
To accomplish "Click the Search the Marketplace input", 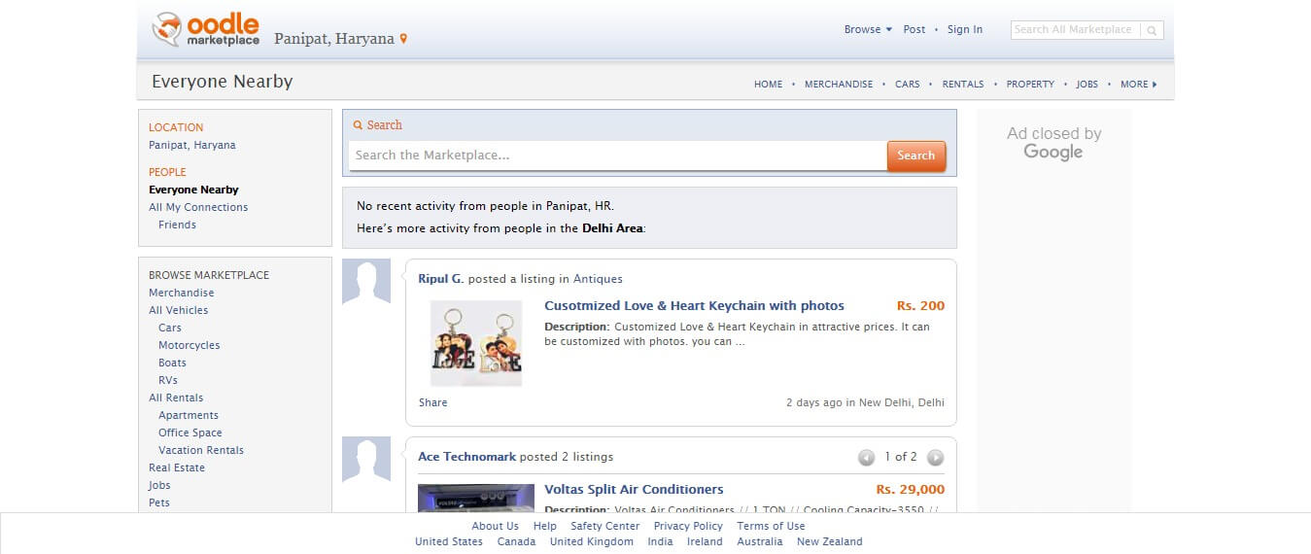I will [617, 156].
